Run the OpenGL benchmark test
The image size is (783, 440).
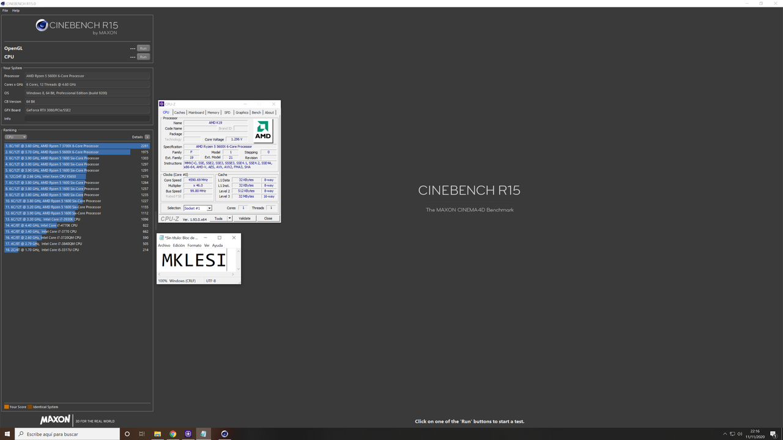click(143, 48)
